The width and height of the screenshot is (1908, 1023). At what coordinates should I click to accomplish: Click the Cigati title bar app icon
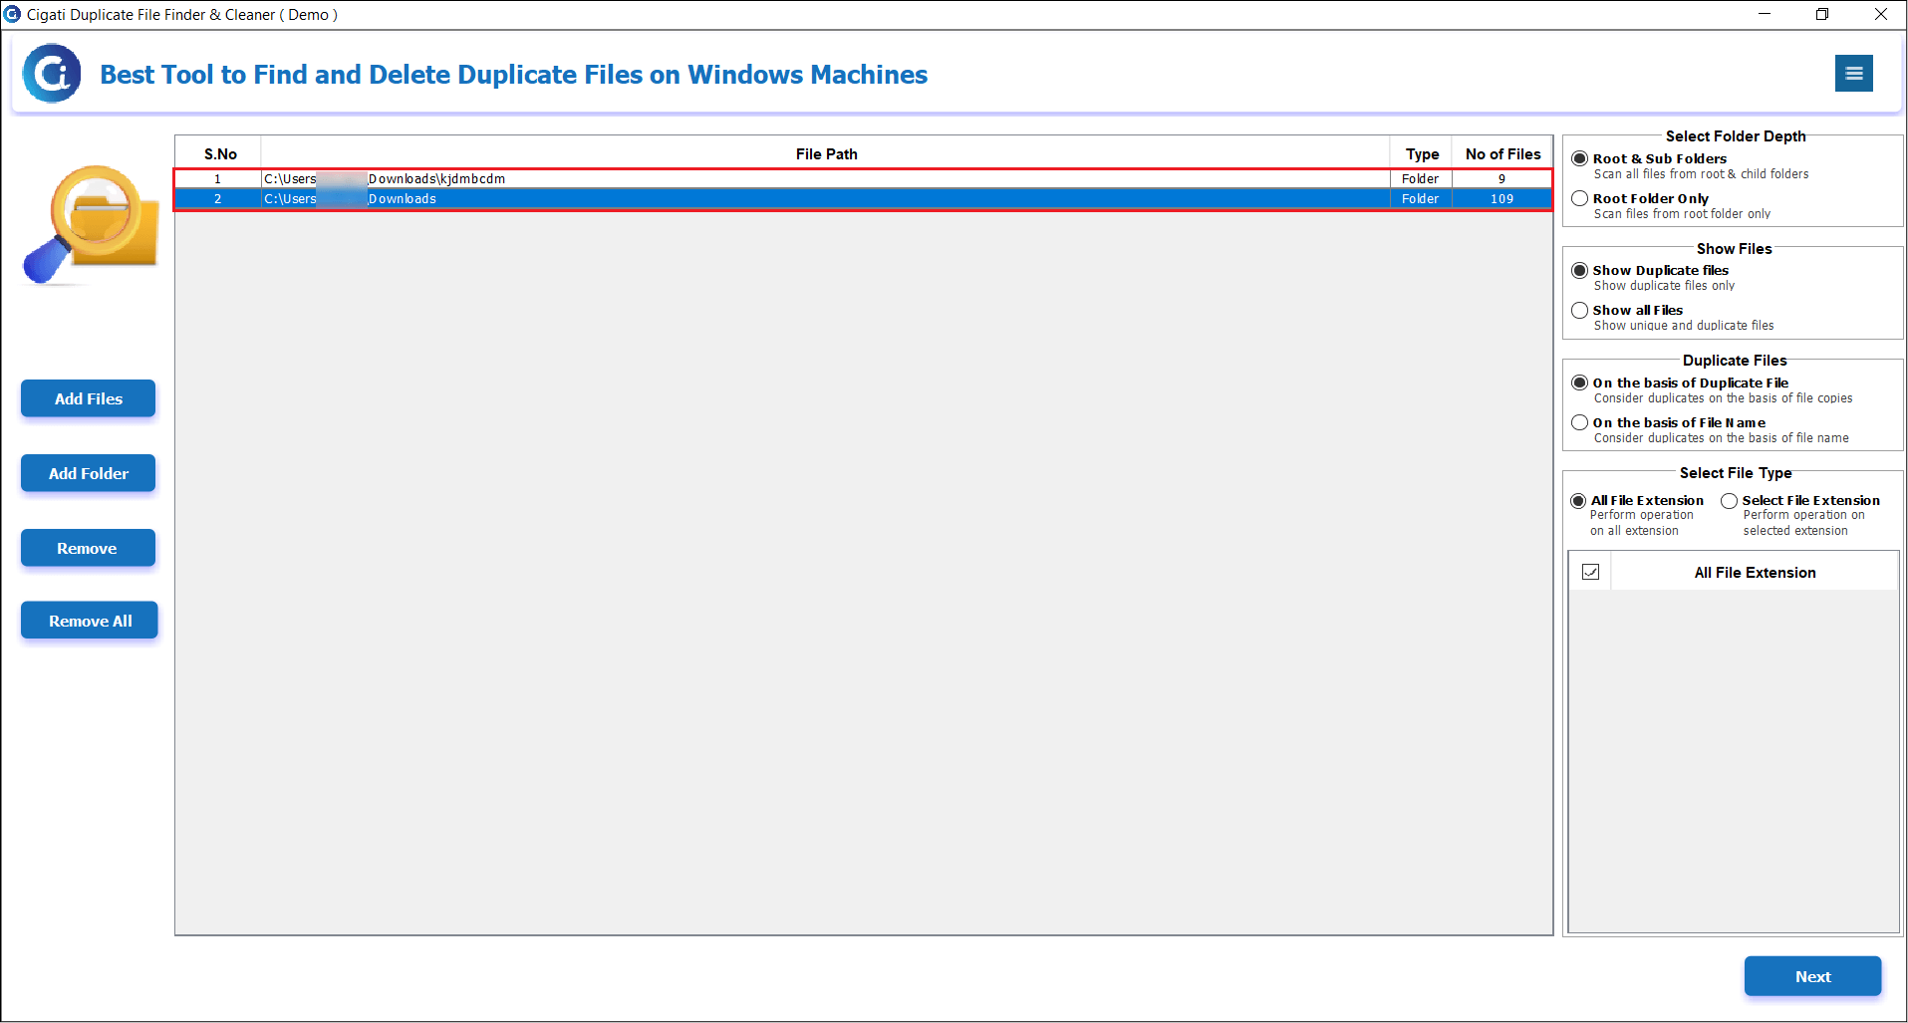click(12, 14)
